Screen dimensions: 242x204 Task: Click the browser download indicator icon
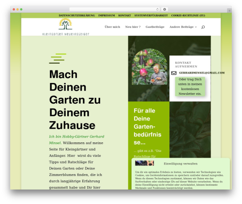pos(165,9)
